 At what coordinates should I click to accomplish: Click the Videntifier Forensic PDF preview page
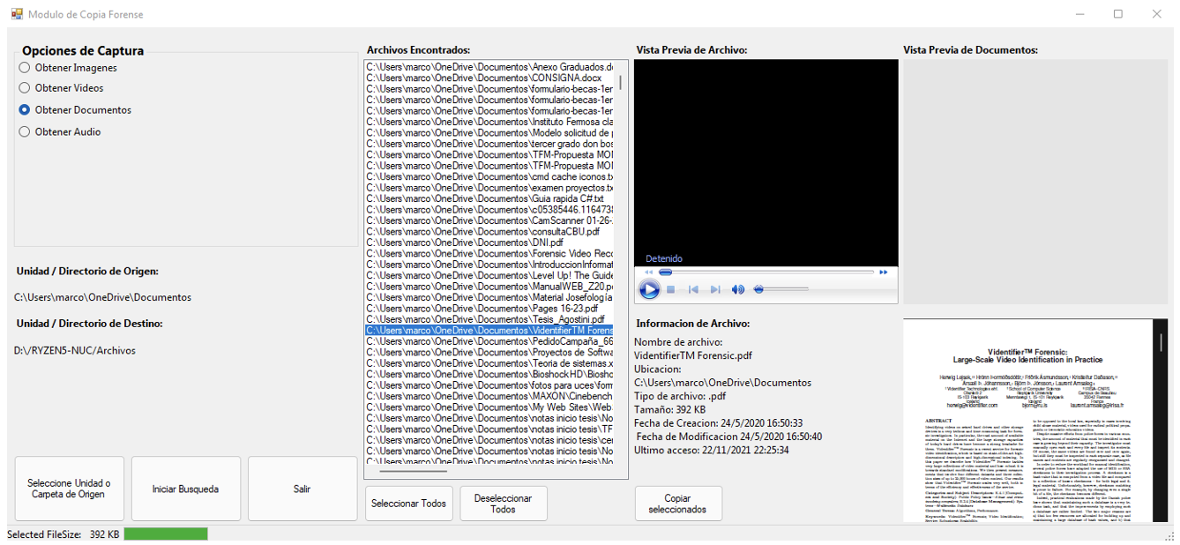(x=1027, y=420)
